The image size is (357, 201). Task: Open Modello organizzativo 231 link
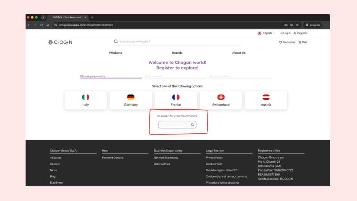point(221,170)
